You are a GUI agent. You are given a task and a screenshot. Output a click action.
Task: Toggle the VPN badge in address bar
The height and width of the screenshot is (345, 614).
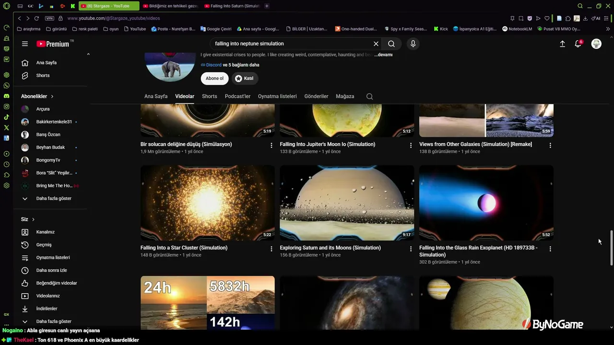(x=49, y=18)
